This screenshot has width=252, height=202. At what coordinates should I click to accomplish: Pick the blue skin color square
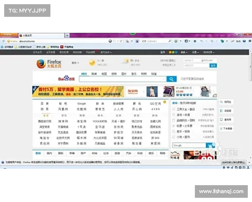[176, 52]
